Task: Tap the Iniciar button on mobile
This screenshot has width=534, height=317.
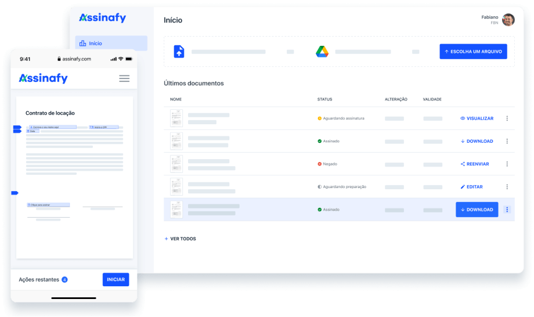Action: click(x=116, y=279)
